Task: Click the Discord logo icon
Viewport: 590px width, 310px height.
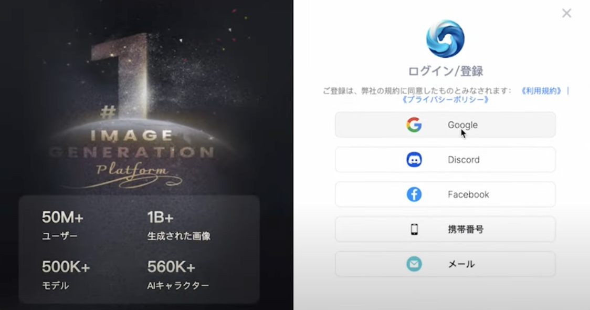Action: (414, 160)
